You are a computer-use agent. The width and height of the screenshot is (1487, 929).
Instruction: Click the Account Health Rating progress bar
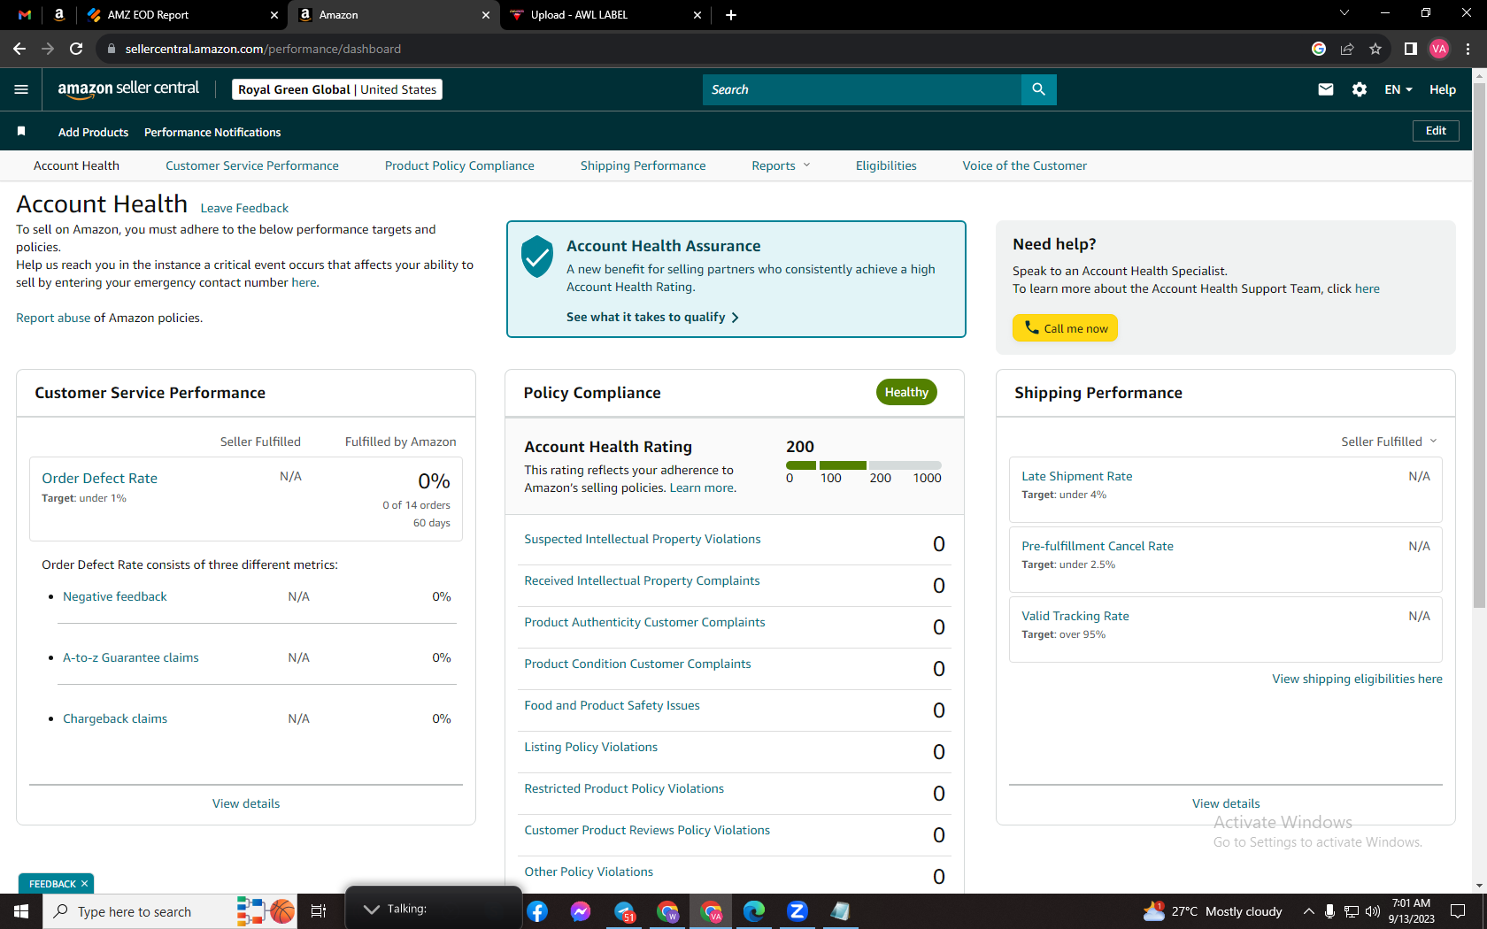(864, 465)
